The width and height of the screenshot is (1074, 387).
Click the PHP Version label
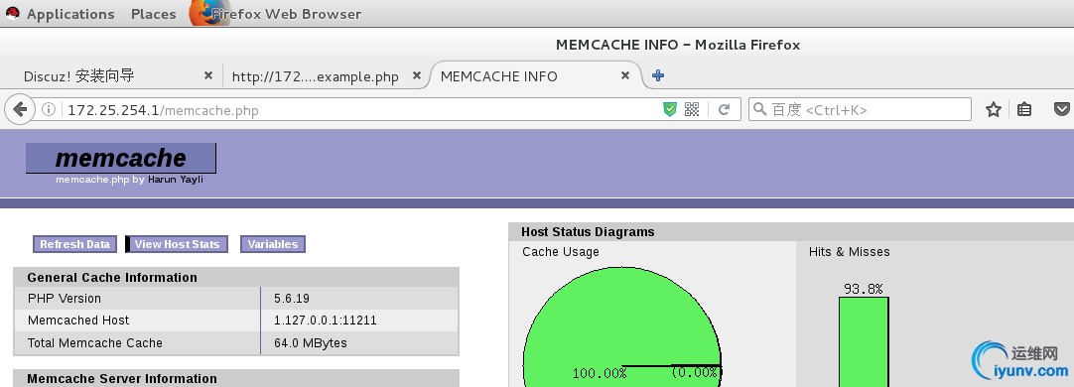[x=65, y=299]
